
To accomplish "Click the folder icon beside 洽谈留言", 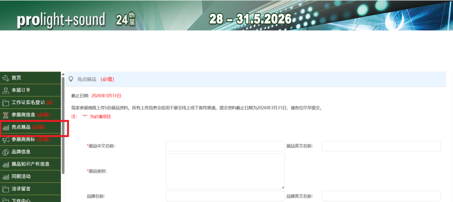I will pos(5,189).
